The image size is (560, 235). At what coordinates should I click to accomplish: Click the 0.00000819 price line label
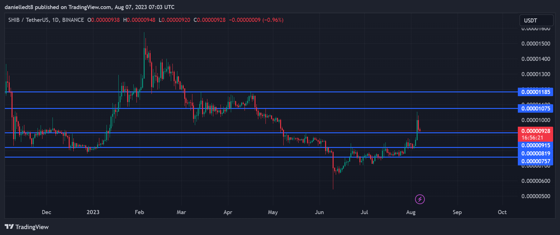[535, 154]
